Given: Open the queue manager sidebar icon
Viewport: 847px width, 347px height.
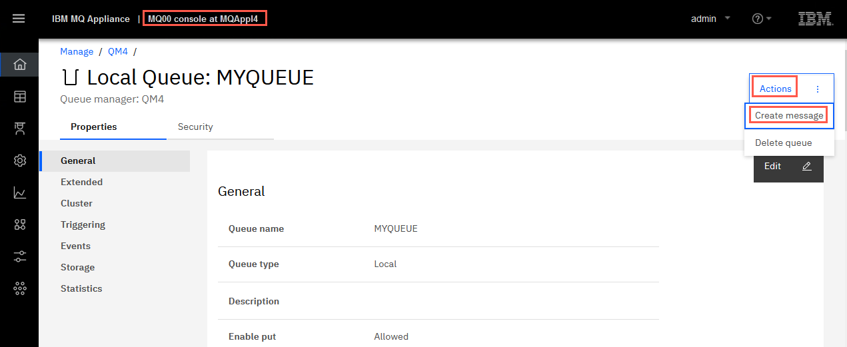Looking at the screenshot, I should pos(19,129).
